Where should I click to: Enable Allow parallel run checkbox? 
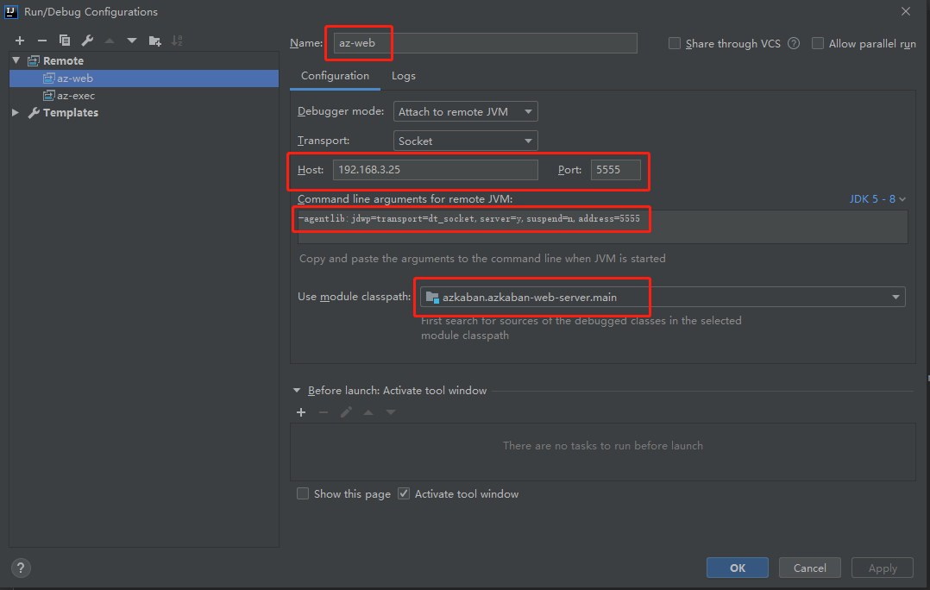click(818, 43)
